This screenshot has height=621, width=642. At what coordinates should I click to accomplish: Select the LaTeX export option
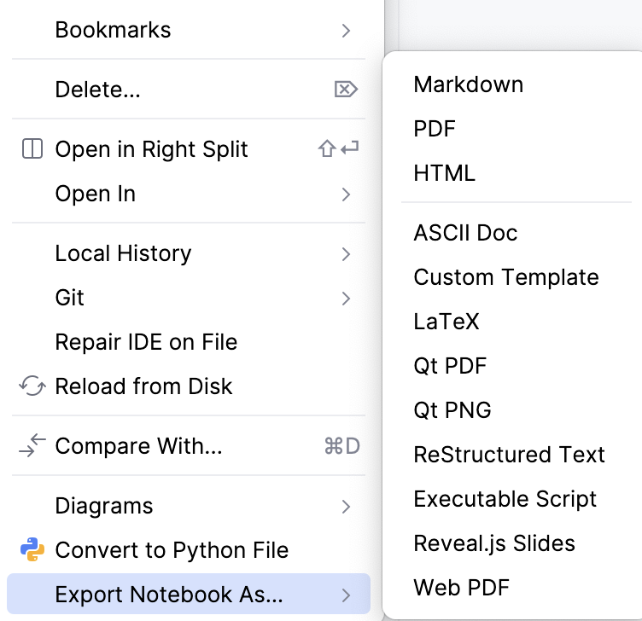click(446, 322)
